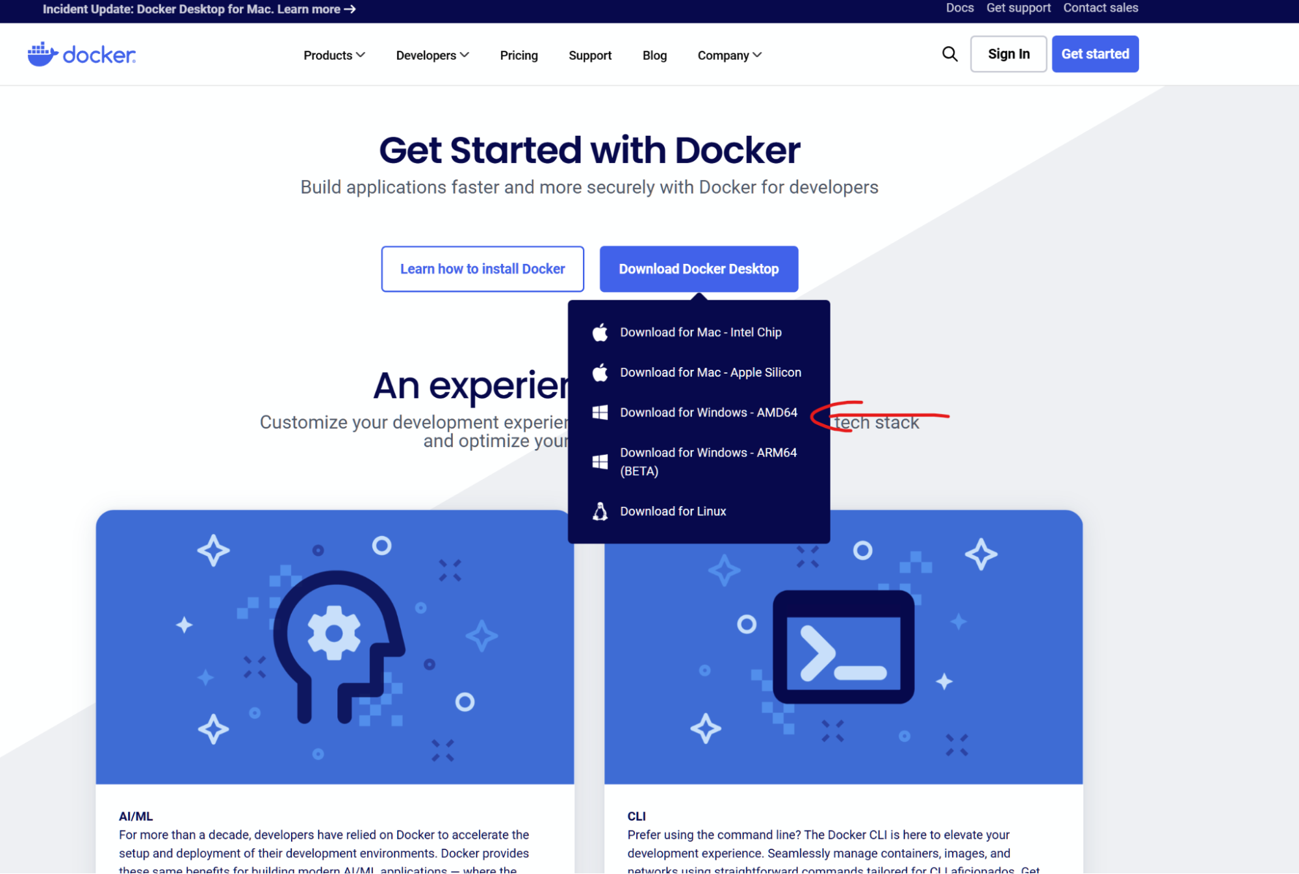Toggle the Download Docker Desktop dropdown

(699, 269)
